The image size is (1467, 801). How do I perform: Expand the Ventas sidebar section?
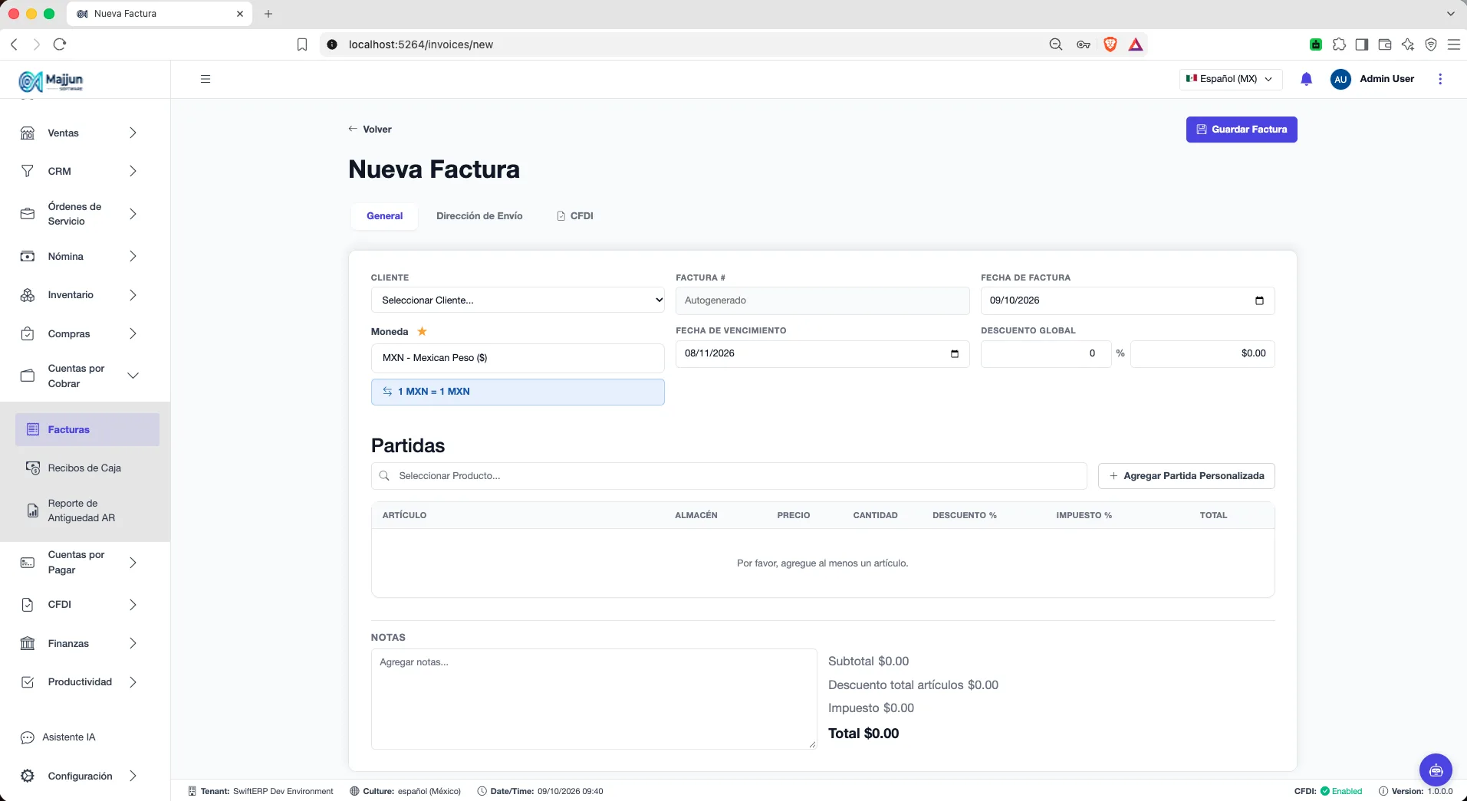coord(80,133)
